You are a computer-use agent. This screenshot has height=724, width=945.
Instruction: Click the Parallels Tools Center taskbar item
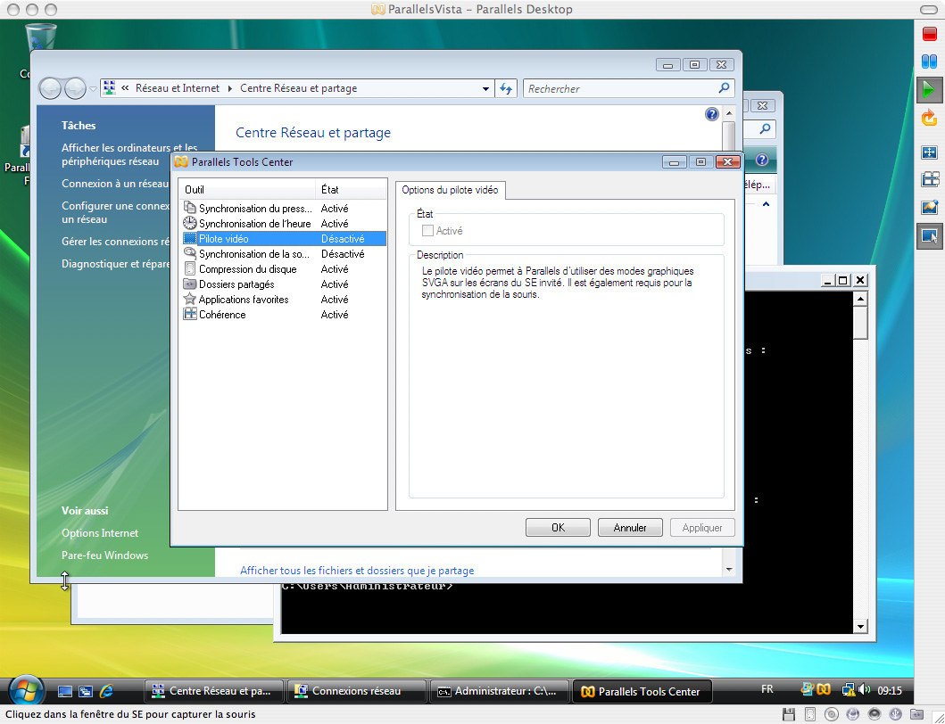(x=642, y=692)
